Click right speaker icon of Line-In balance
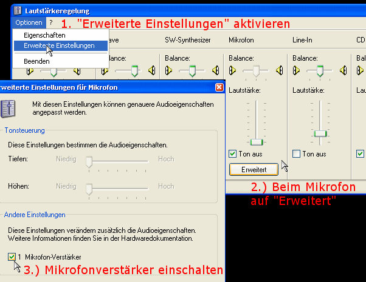This screenshot has height=282, width=366. click(344, 71)
